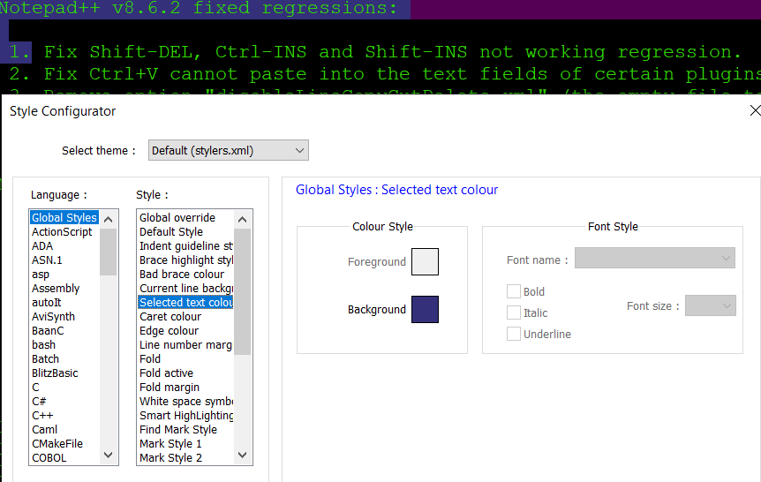Select Caml in the Language list

(x=44, y=429)
